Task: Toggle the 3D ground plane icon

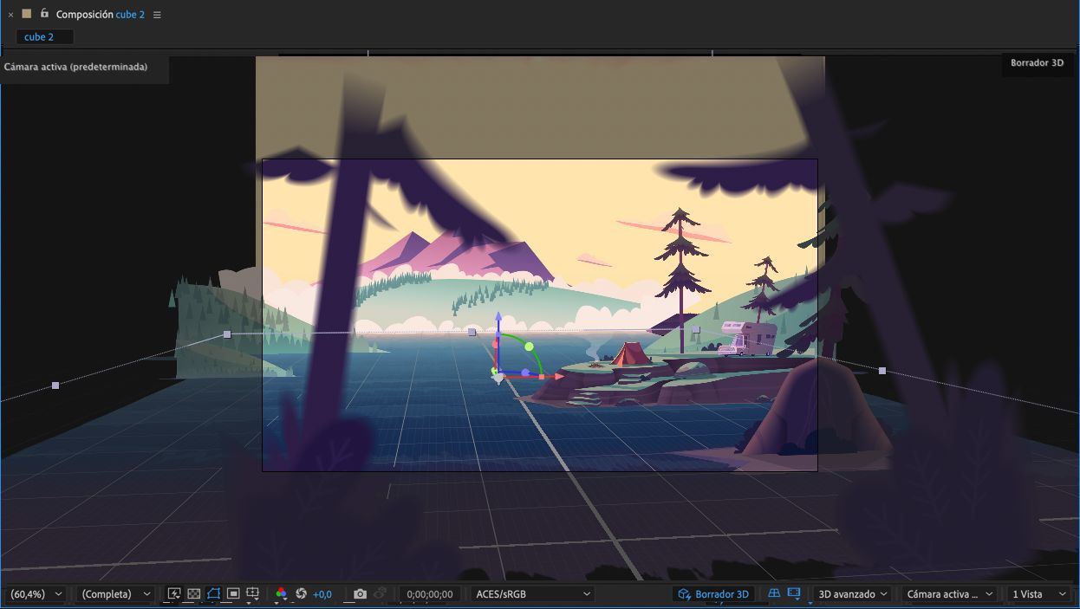Action: click(x=773, y=593)
